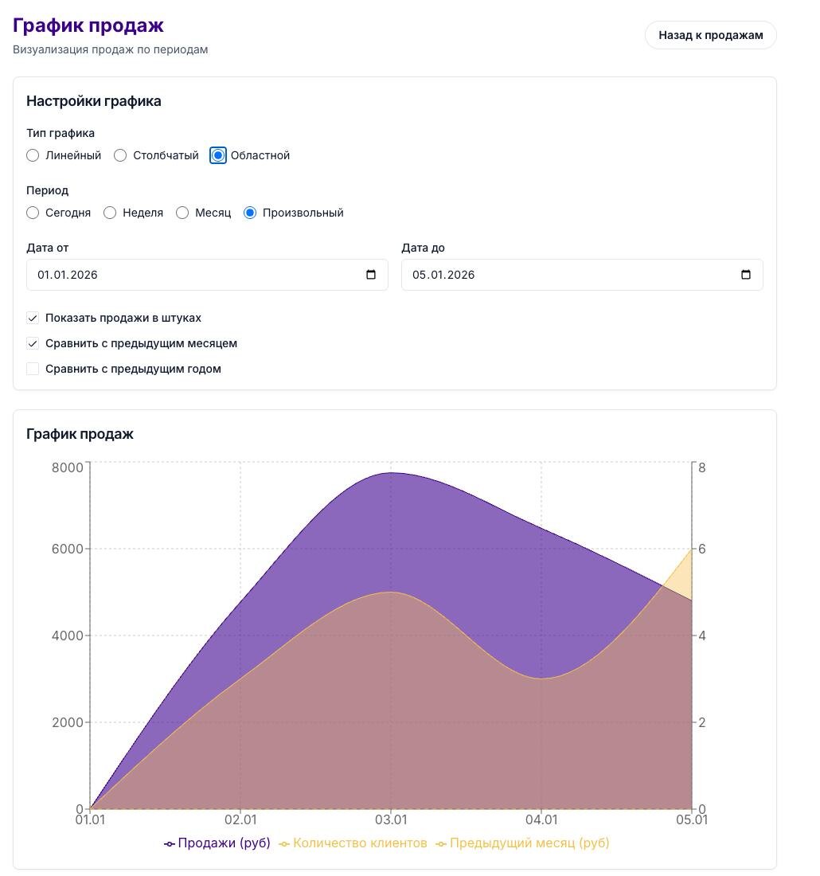Select the Линейный chart type
The height and width of the screenshot is (876, 820).
[33, 155]
